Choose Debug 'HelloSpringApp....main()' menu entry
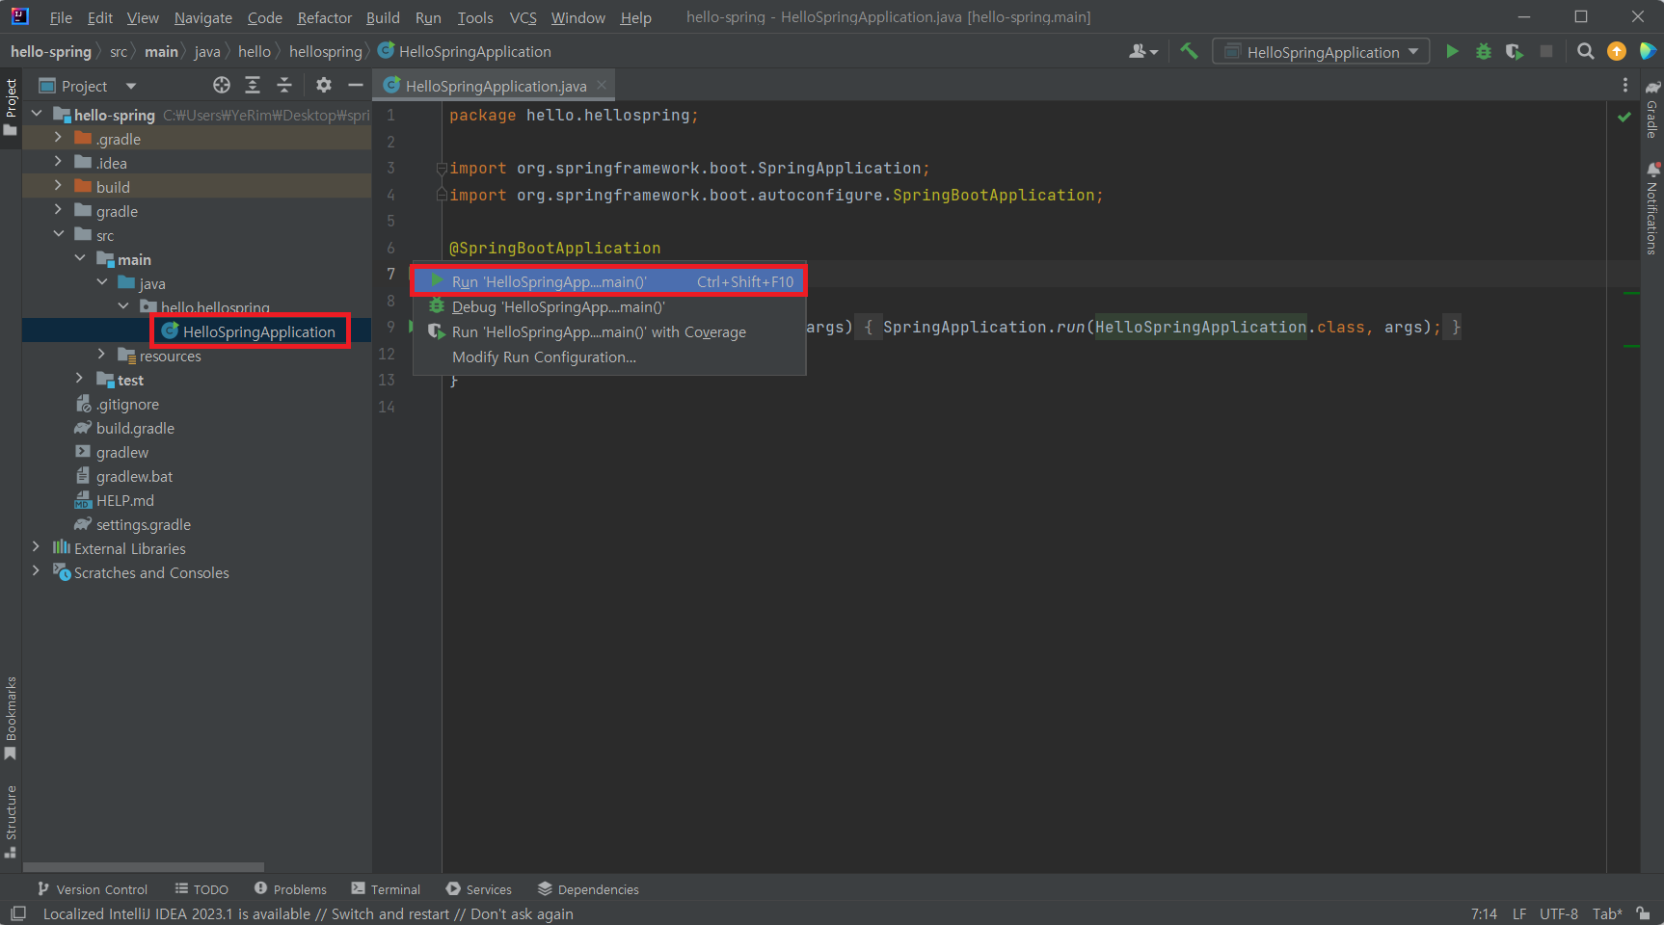Image resolution: width=1664 pixels, height=925 pixels. pos(609,306)
